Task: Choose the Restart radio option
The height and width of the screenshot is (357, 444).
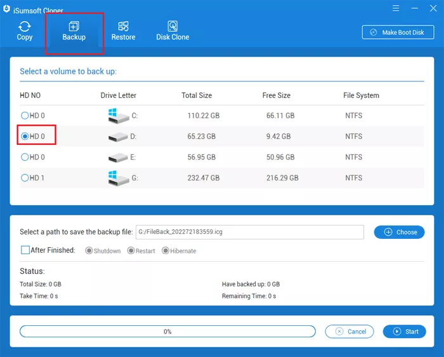Action: tap(131, 251)
